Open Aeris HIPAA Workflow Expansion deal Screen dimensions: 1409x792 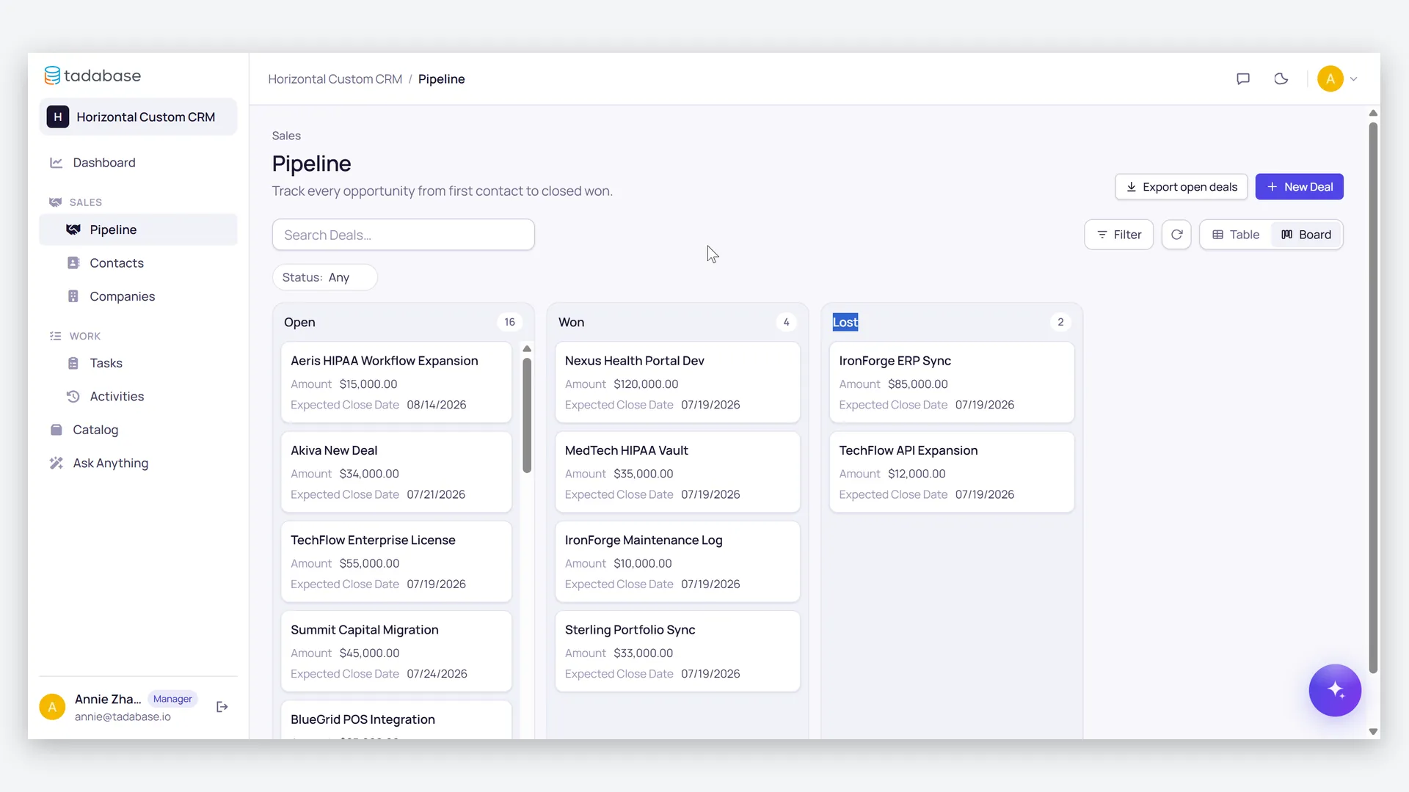click(396, 382)
